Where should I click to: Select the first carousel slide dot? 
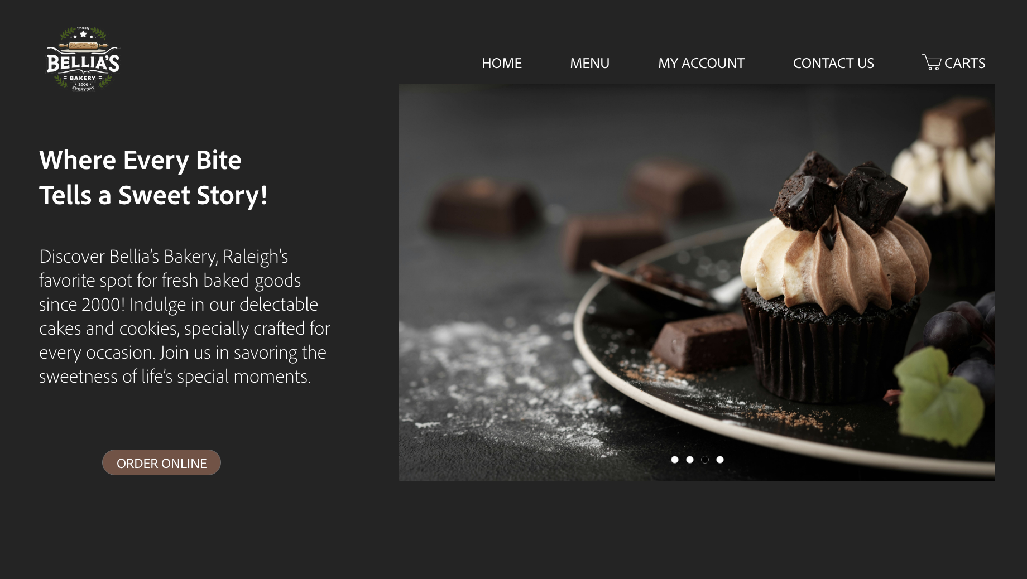[674, 460]
